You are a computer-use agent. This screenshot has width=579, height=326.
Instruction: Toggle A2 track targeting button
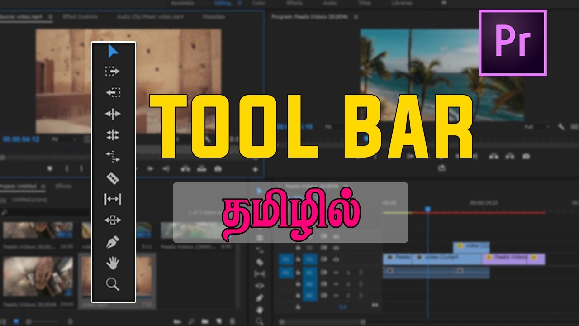310,284
